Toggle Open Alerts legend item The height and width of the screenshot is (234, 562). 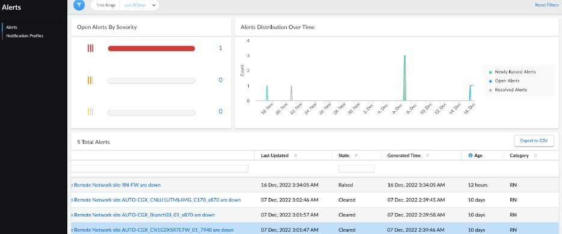[x=504, y=81]
